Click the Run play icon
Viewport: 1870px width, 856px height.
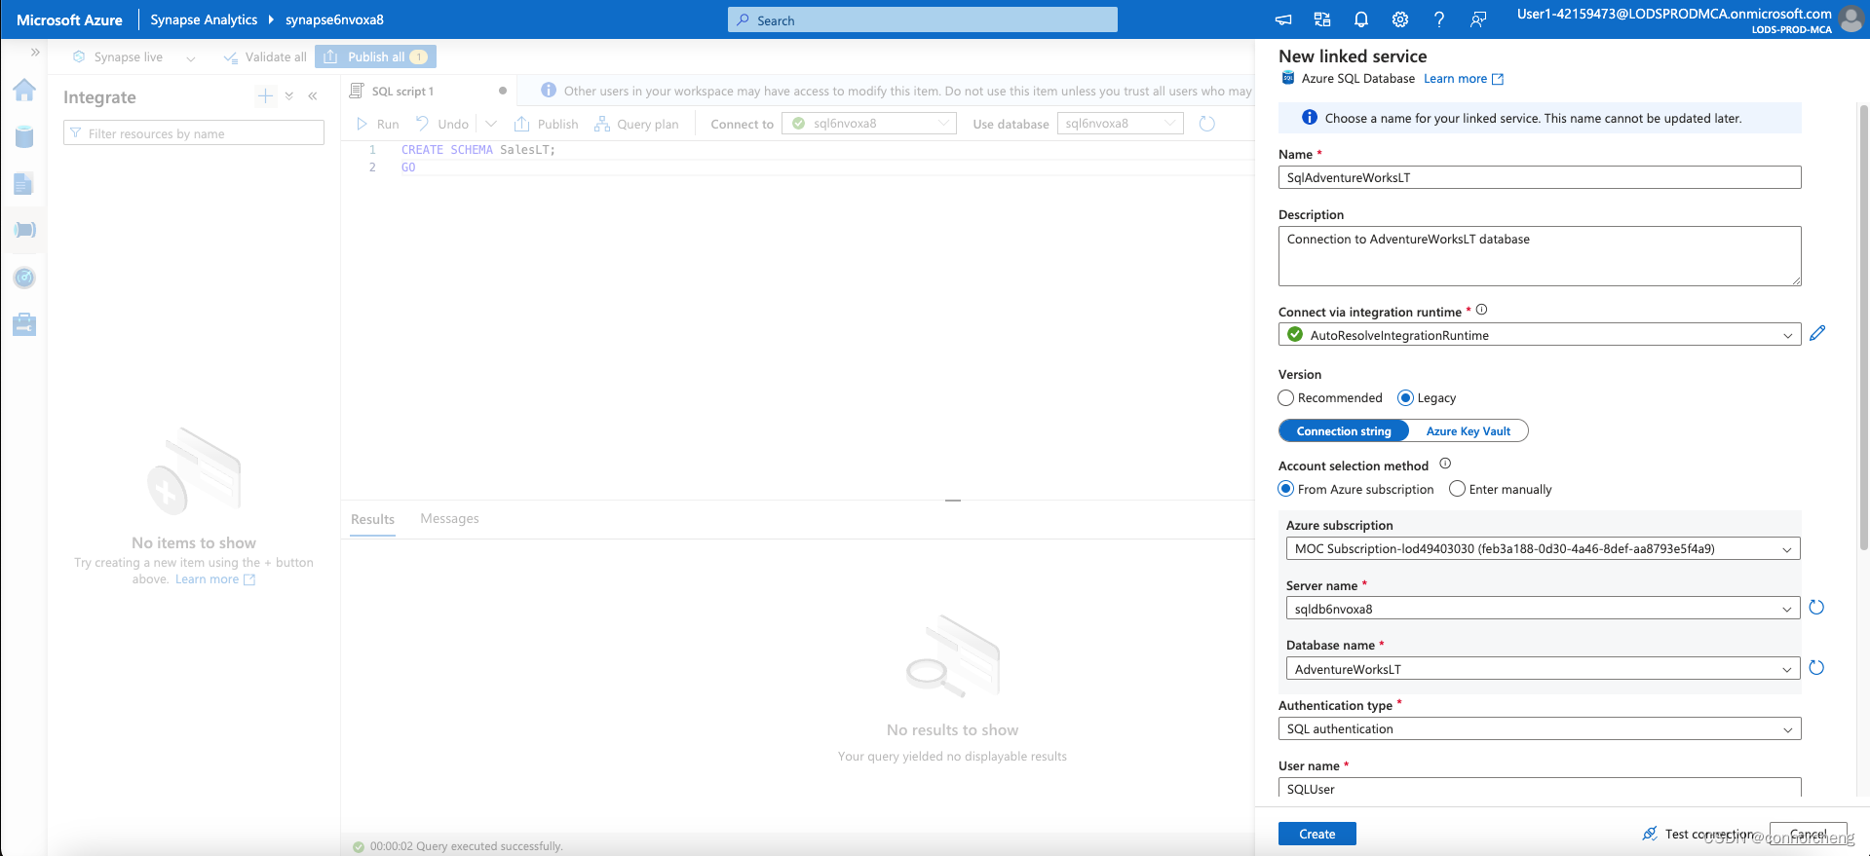coord(362,124)
